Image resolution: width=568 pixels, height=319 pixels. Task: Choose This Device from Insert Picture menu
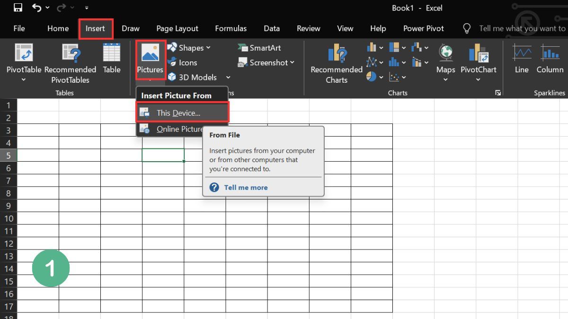[178, 112]
